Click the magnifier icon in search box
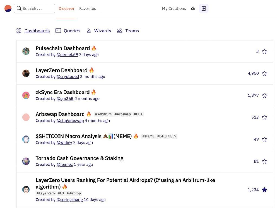Image resolution: width=277 pixels, height=208 pixels. click(19, 8)
